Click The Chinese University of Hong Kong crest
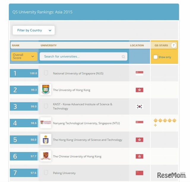Screen dimensions: 190x182 click(46, 156)
